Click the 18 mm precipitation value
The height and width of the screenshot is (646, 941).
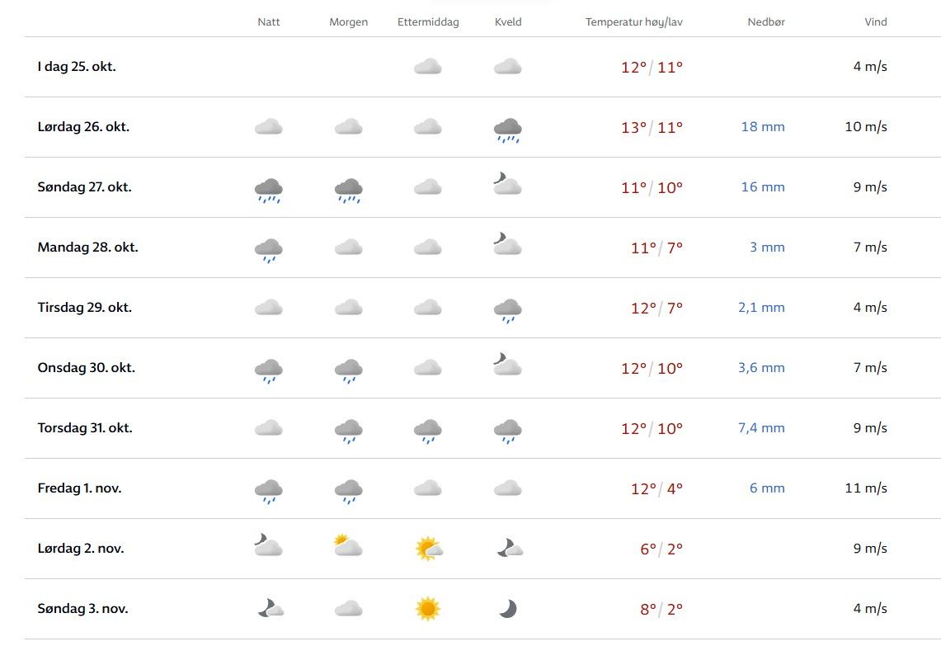[x=763, y=127]
